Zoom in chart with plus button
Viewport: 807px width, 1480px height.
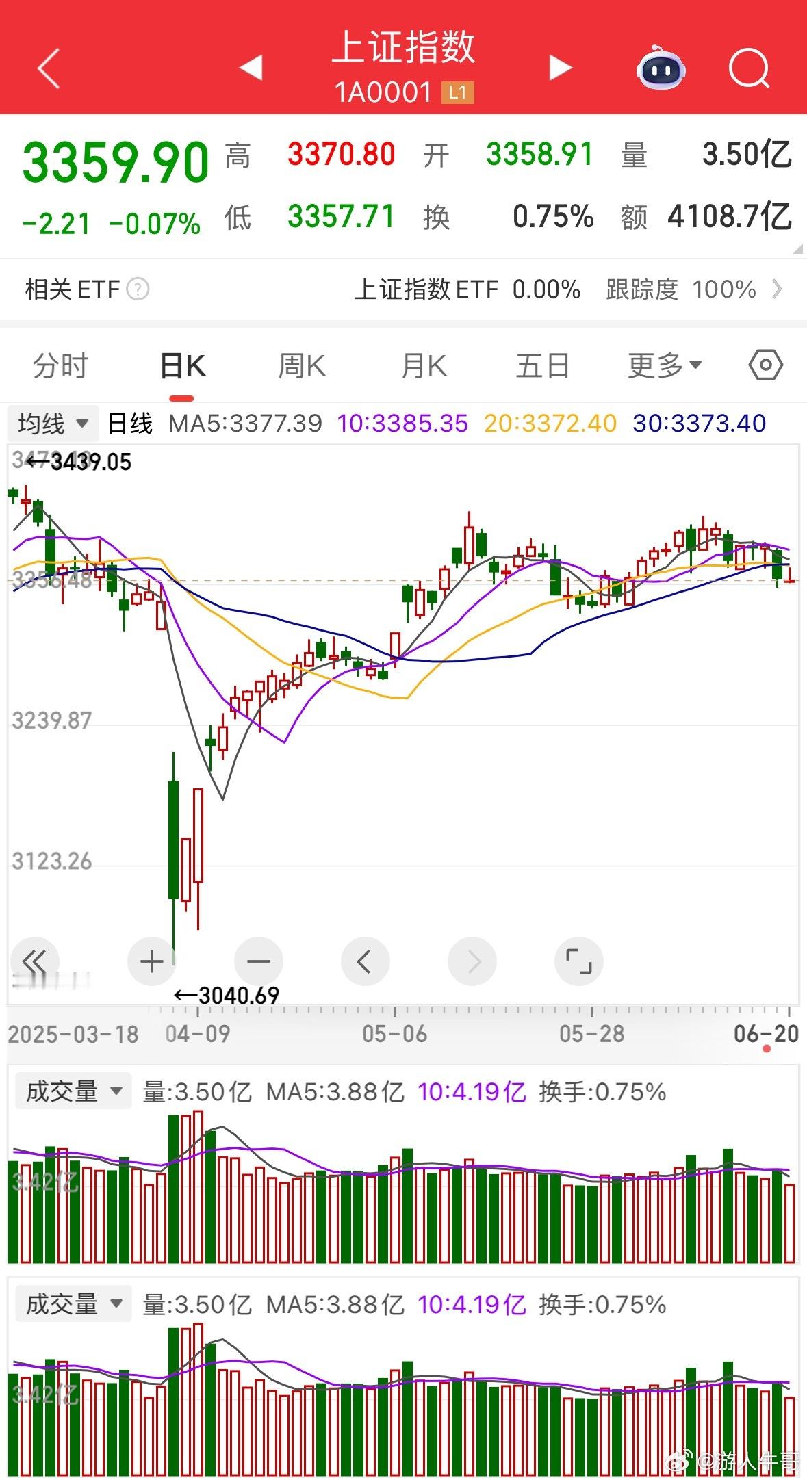click(152, 961)
